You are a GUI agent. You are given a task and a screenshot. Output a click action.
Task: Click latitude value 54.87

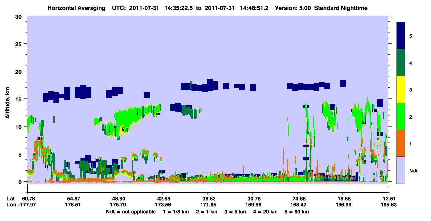pyautogui.click(x=72, y=199)
